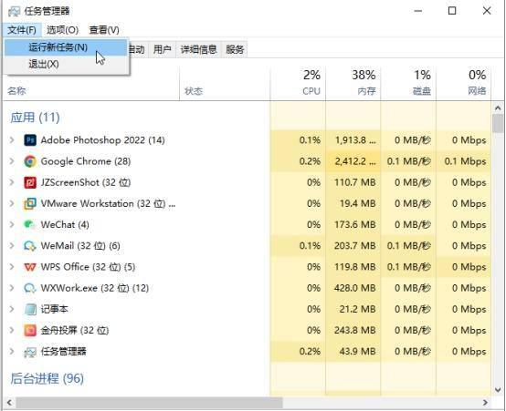Click the 任务管理器 process row icon
Screen dimensions: 506x411
[x=30, y=352]
